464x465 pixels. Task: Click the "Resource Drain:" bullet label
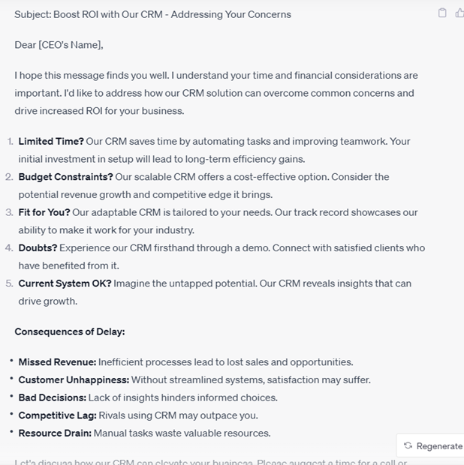55,433
